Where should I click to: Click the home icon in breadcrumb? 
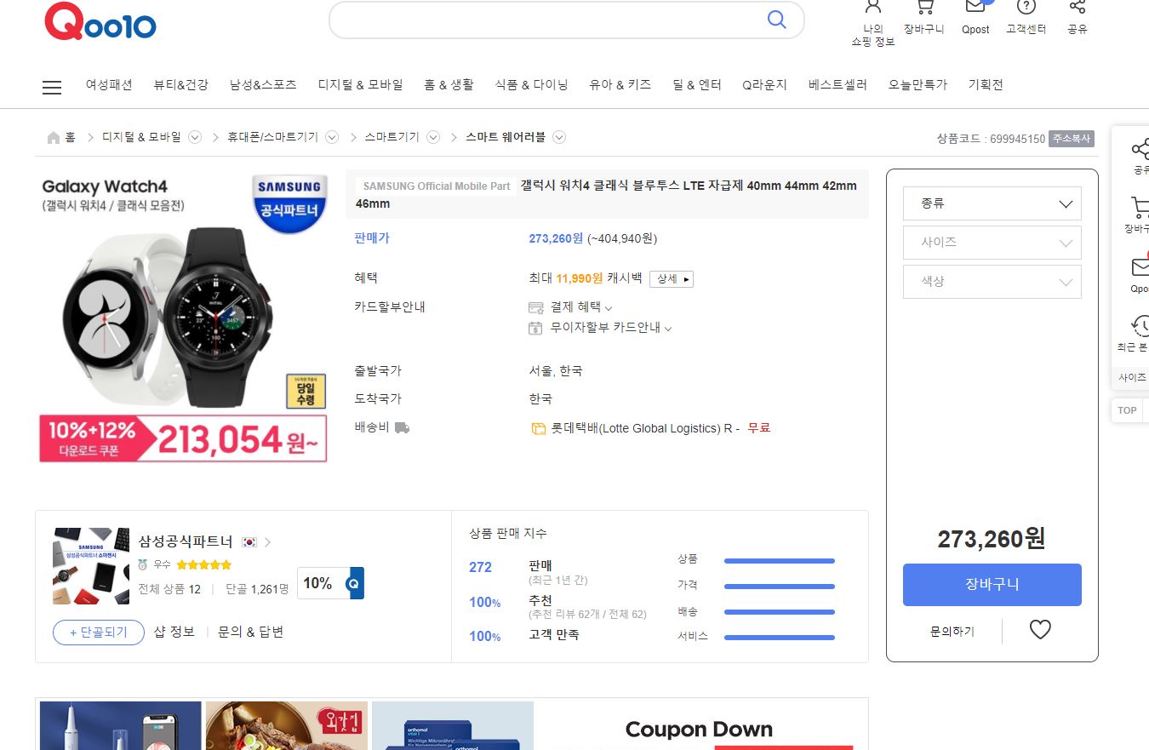(54, 137)
